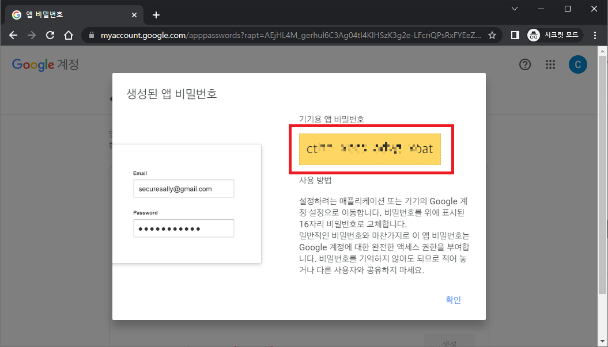Click the page vertical scrollbar

(602, 174)
